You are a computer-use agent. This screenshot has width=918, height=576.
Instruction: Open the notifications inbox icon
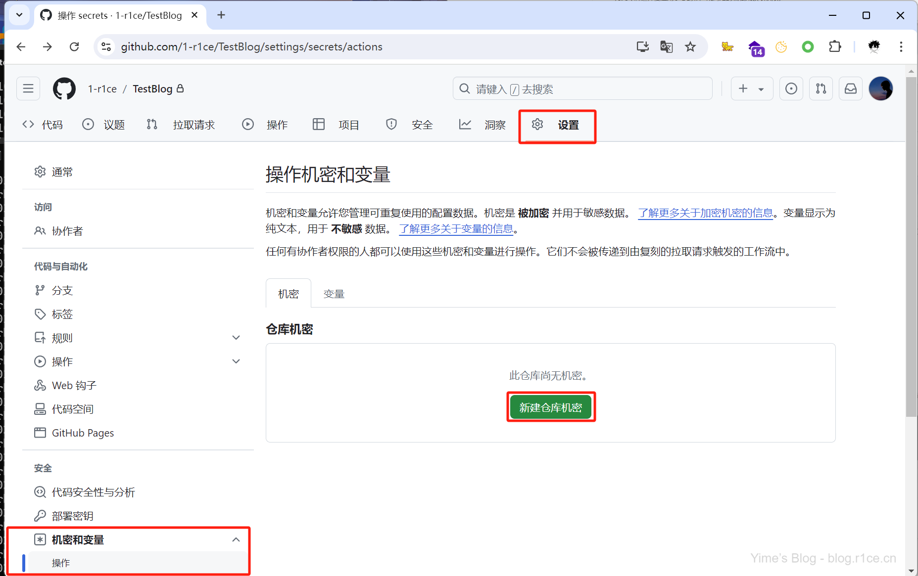(x=850, y=89)
